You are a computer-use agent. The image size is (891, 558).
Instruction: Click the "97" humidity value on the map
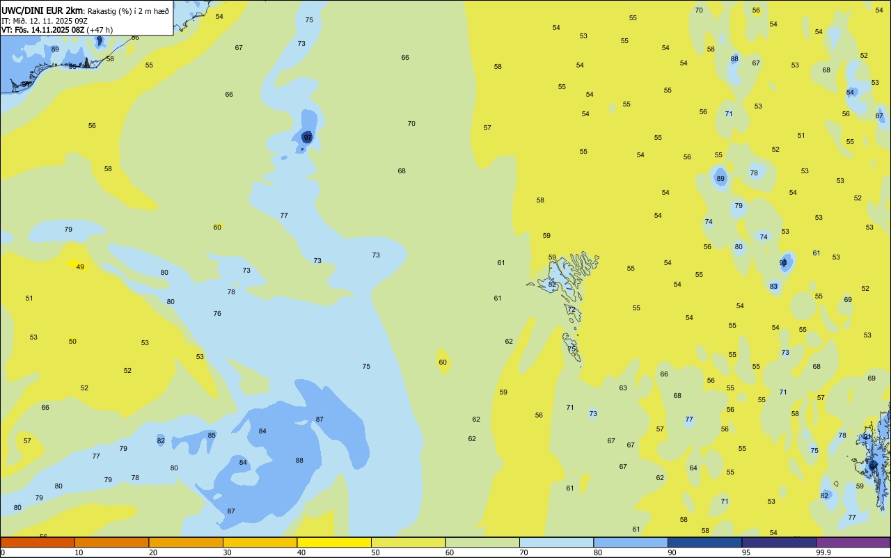[308, 138]
